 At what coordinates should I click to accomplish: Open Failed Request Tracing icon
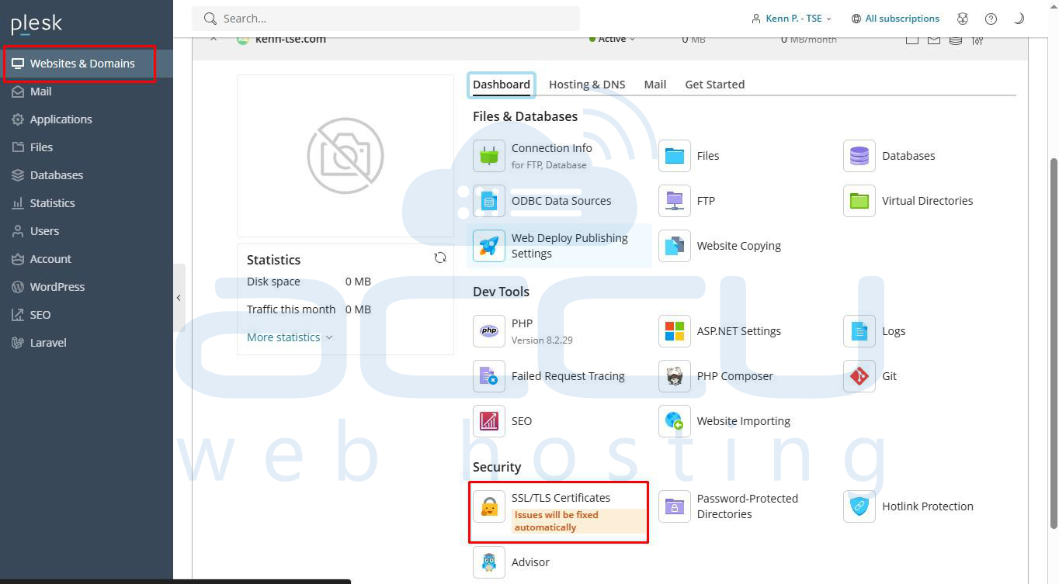489,376
